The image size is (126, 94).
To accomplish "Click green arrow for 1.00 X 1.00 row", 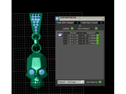I will [98, 36].
